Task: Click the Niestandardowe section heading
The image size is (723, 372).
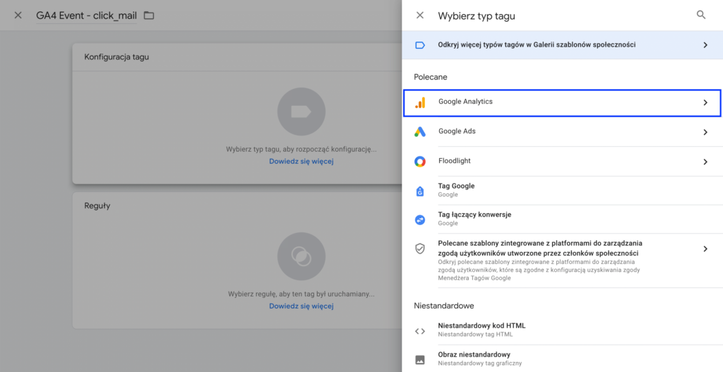Action: tap(443, 306)
